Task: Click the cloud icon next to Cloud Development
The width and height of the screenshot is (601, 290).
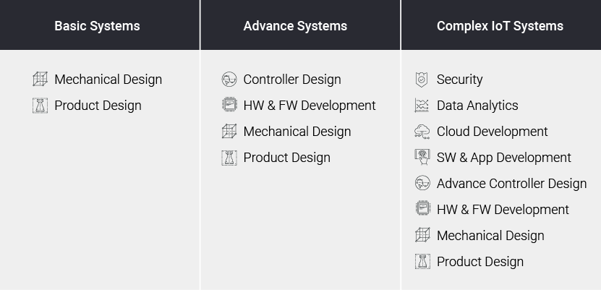Action: (x=422, y=132)
